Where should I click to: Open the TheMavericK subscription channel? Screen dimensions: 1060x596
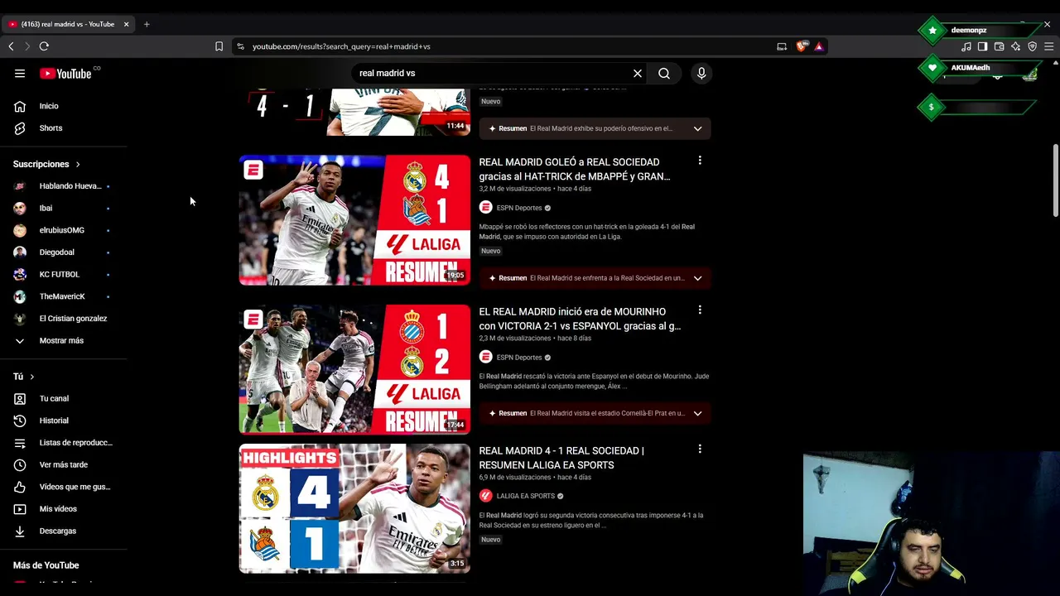64,296
